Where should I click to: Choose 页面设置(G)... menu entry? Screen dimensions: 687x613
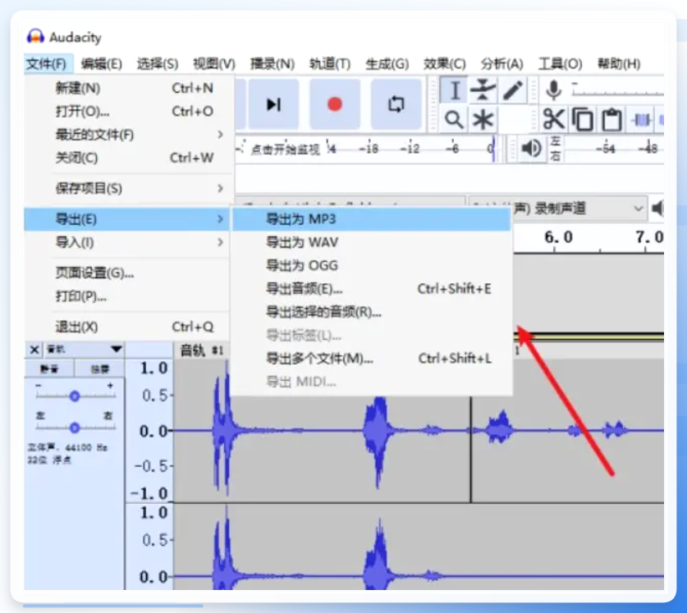pos(127,273)
